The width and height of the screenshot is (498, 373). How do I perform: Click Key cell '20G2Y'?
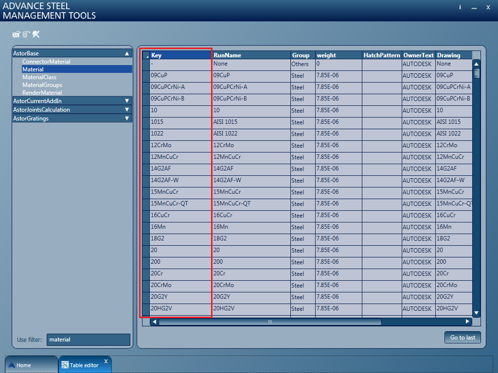[181, 298]
